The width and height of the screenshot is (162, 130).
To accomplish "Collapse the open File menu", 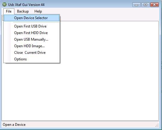I will tap(9, 11).
